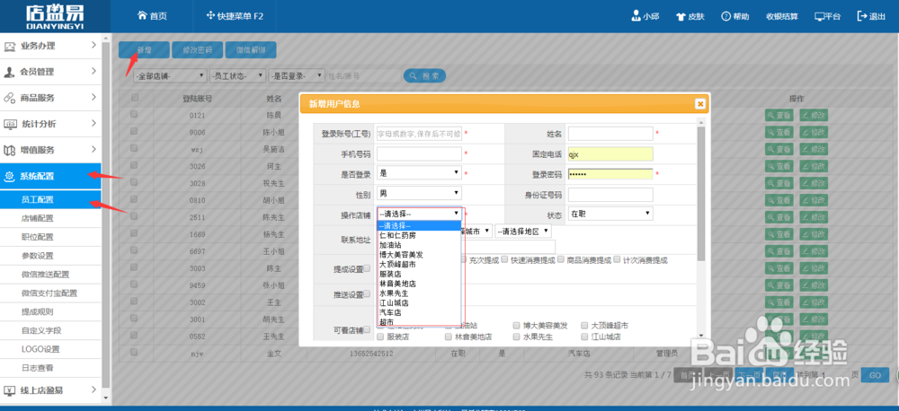Click the 登录账号(工号) input field
Viewport: 899px width, 411px height.
(x=419, y=134)
